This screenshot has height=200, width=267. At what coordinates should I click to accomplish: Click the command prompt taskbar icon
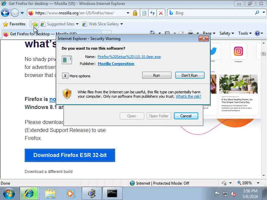point(112,194)
